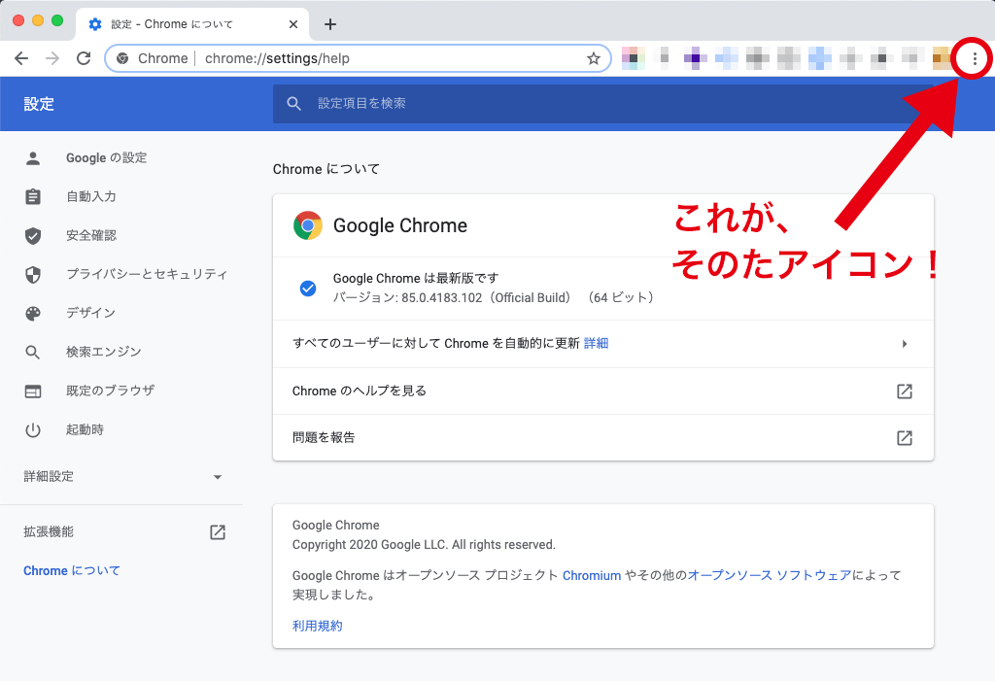Click the magnifier icon beside 検索エンジン
The image size is (995, 681).
pyautogui.click(x=33, y=353)
